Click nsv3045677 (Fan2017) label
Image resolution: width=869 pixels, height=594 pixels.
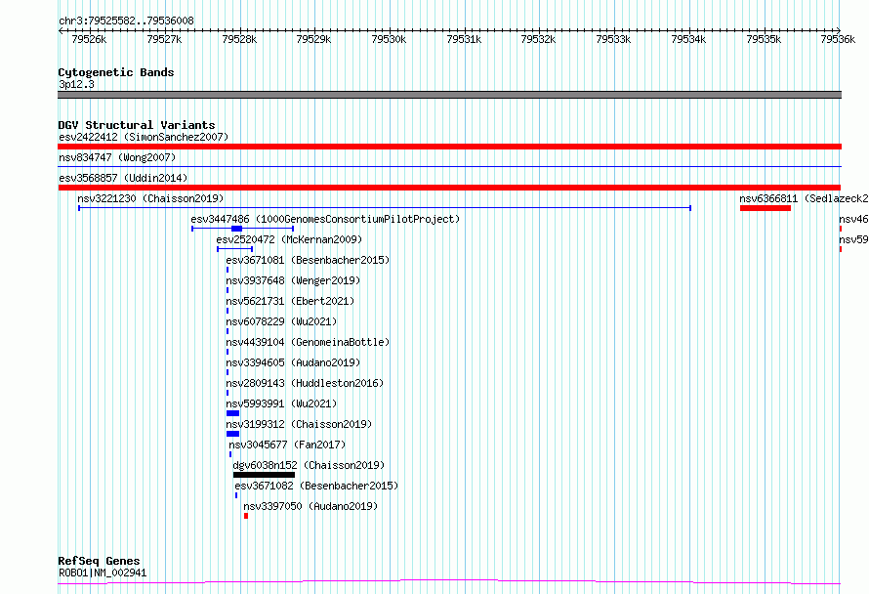pos(287,445)
